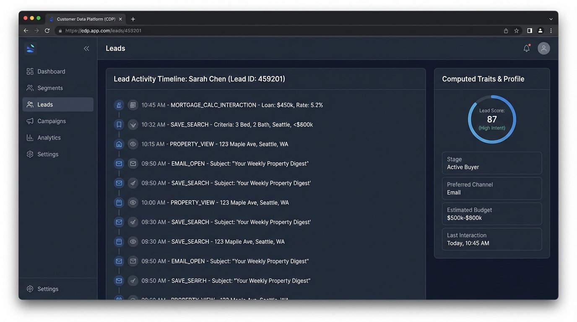
Task: Click the notification bell icon
Action: point(526,49)
